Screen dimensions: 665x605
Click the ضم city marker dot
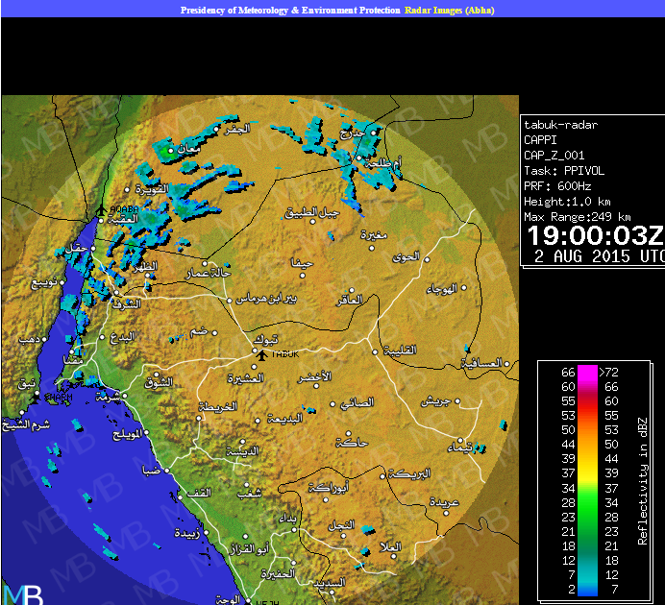215,333
